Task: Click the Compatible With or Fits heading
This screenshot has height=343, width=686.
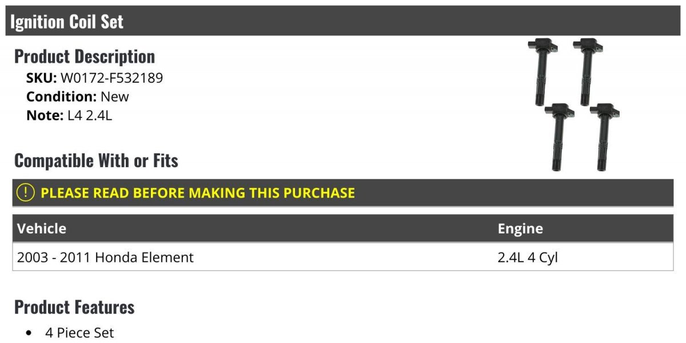Action: tap(96, 161)
